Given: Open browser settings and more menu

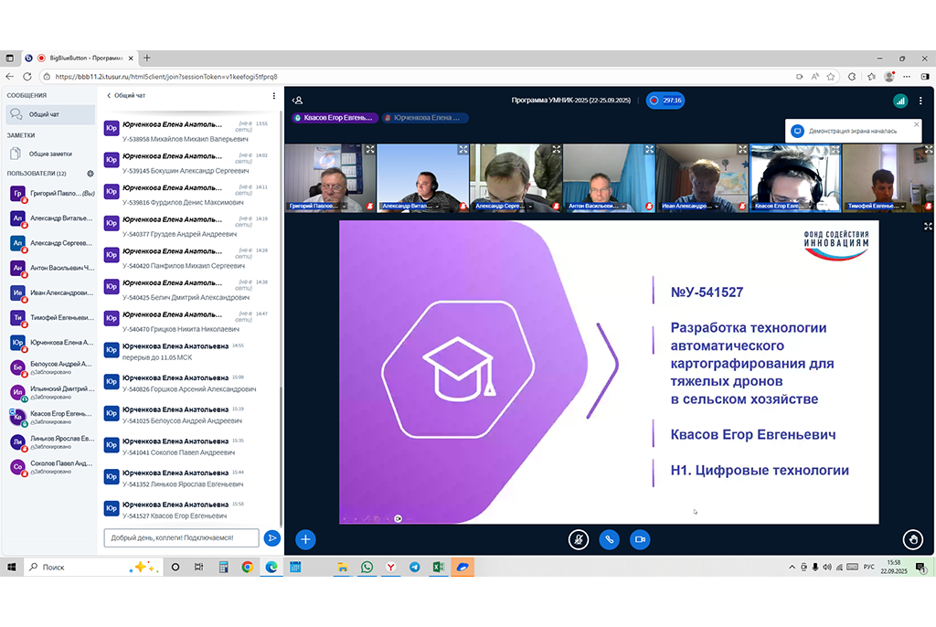Looking at the screenshot, I should (x=907, y=77).
